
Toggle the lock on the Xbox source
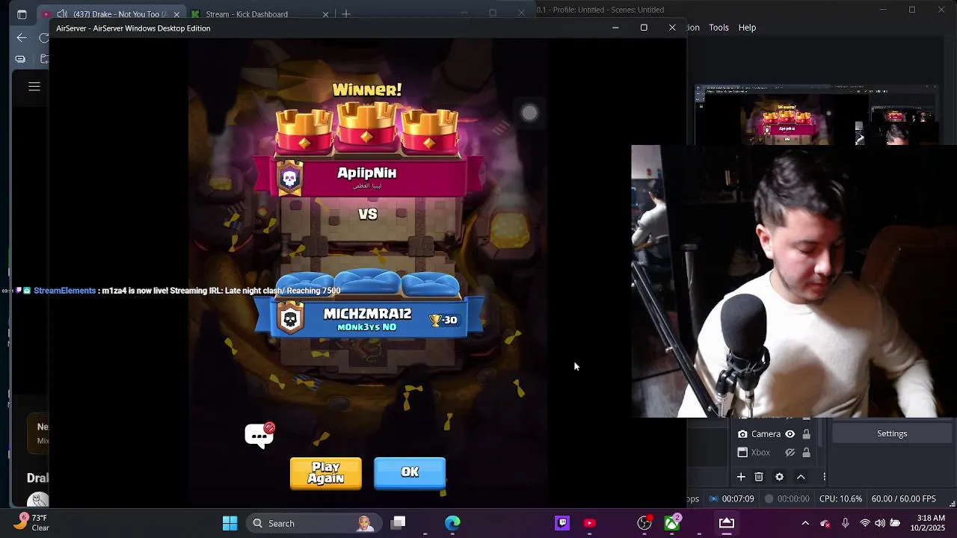tap(806, 453)
